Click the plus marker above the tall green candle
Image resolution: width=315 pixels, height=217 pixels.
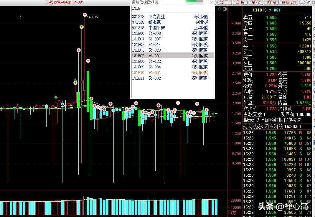[88, 61]
